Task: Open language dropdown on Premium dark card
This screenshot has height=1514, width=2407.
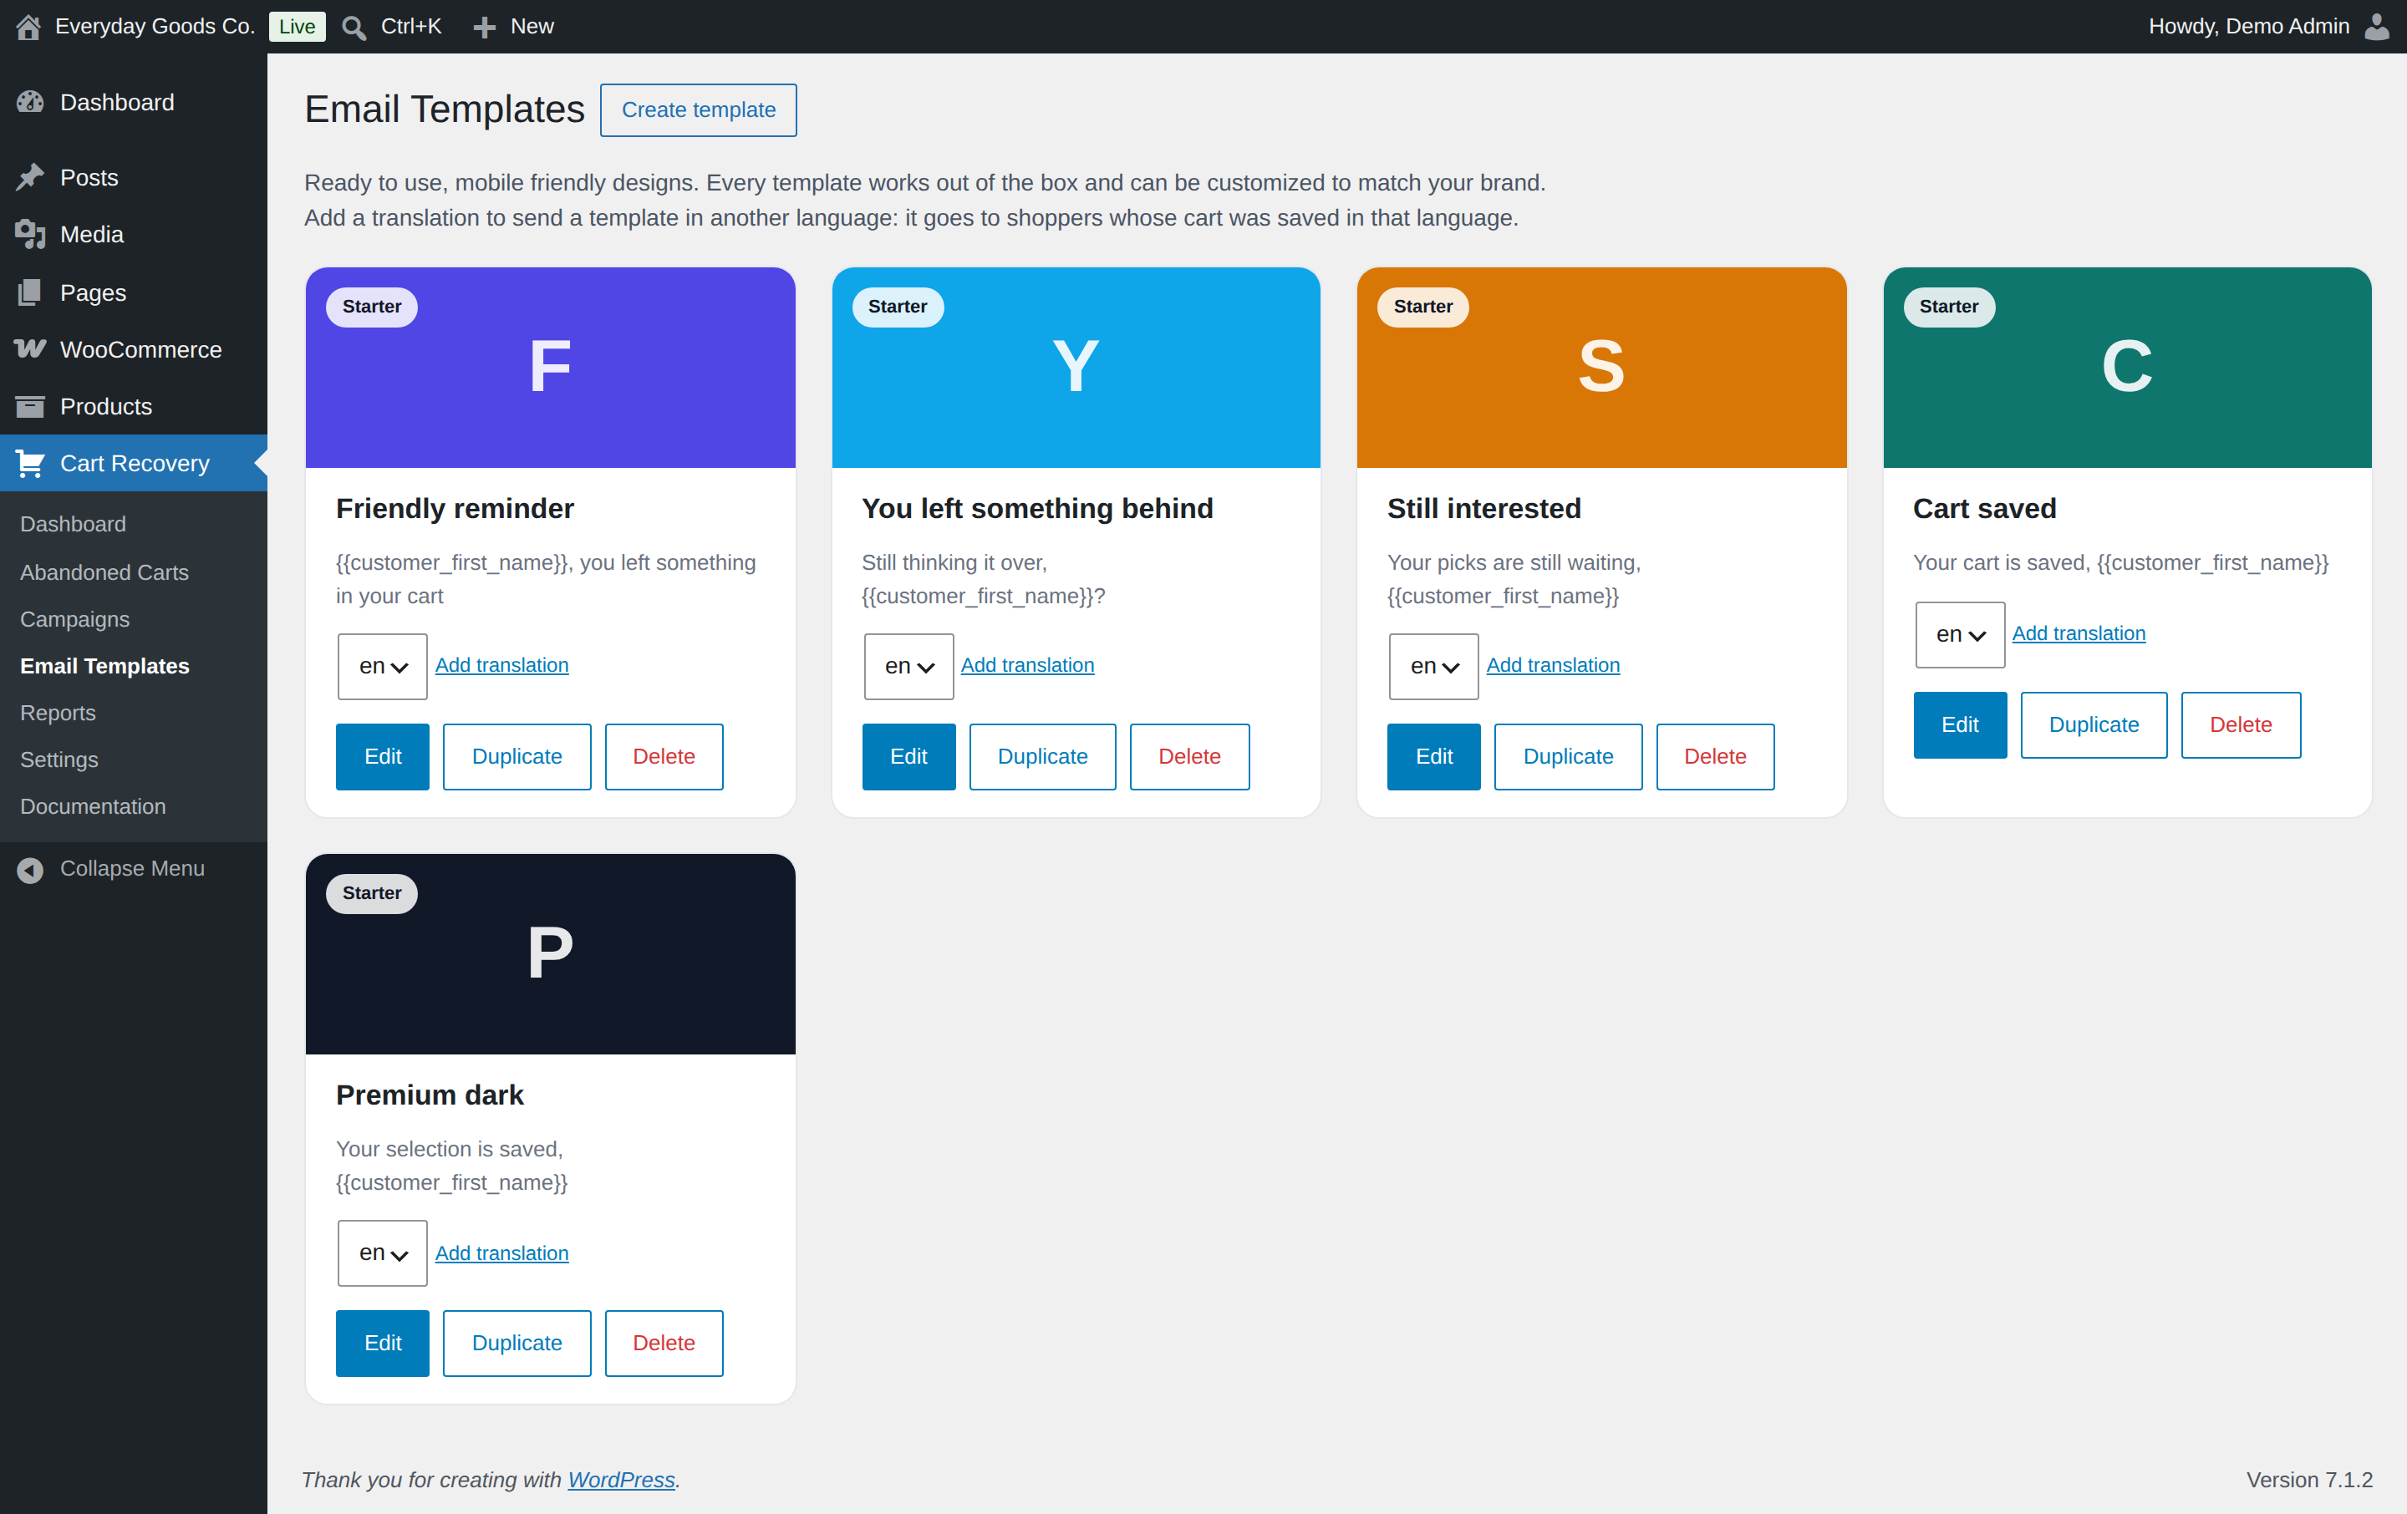Action: tap(383, 1253)
